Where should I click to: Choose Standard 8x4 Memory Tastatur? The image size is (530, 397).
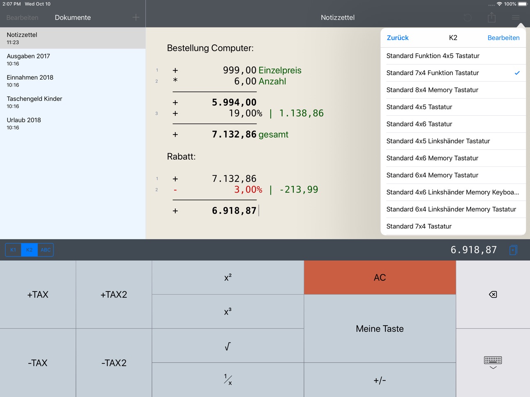point(453,90)
